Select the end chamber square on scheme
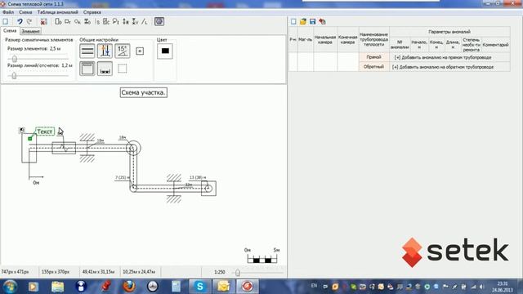523x294 pixels. click(208, 189)
